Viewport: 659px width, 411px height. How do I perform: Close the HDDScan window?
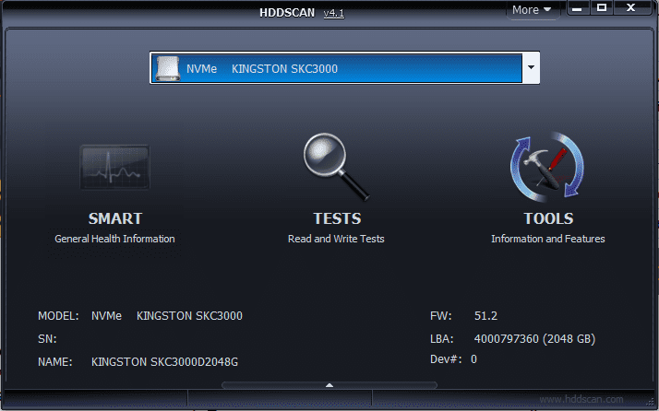click(630, 8)
